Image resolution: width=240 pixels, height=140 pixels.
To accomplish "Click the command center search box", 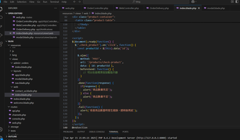I will 138,2.
